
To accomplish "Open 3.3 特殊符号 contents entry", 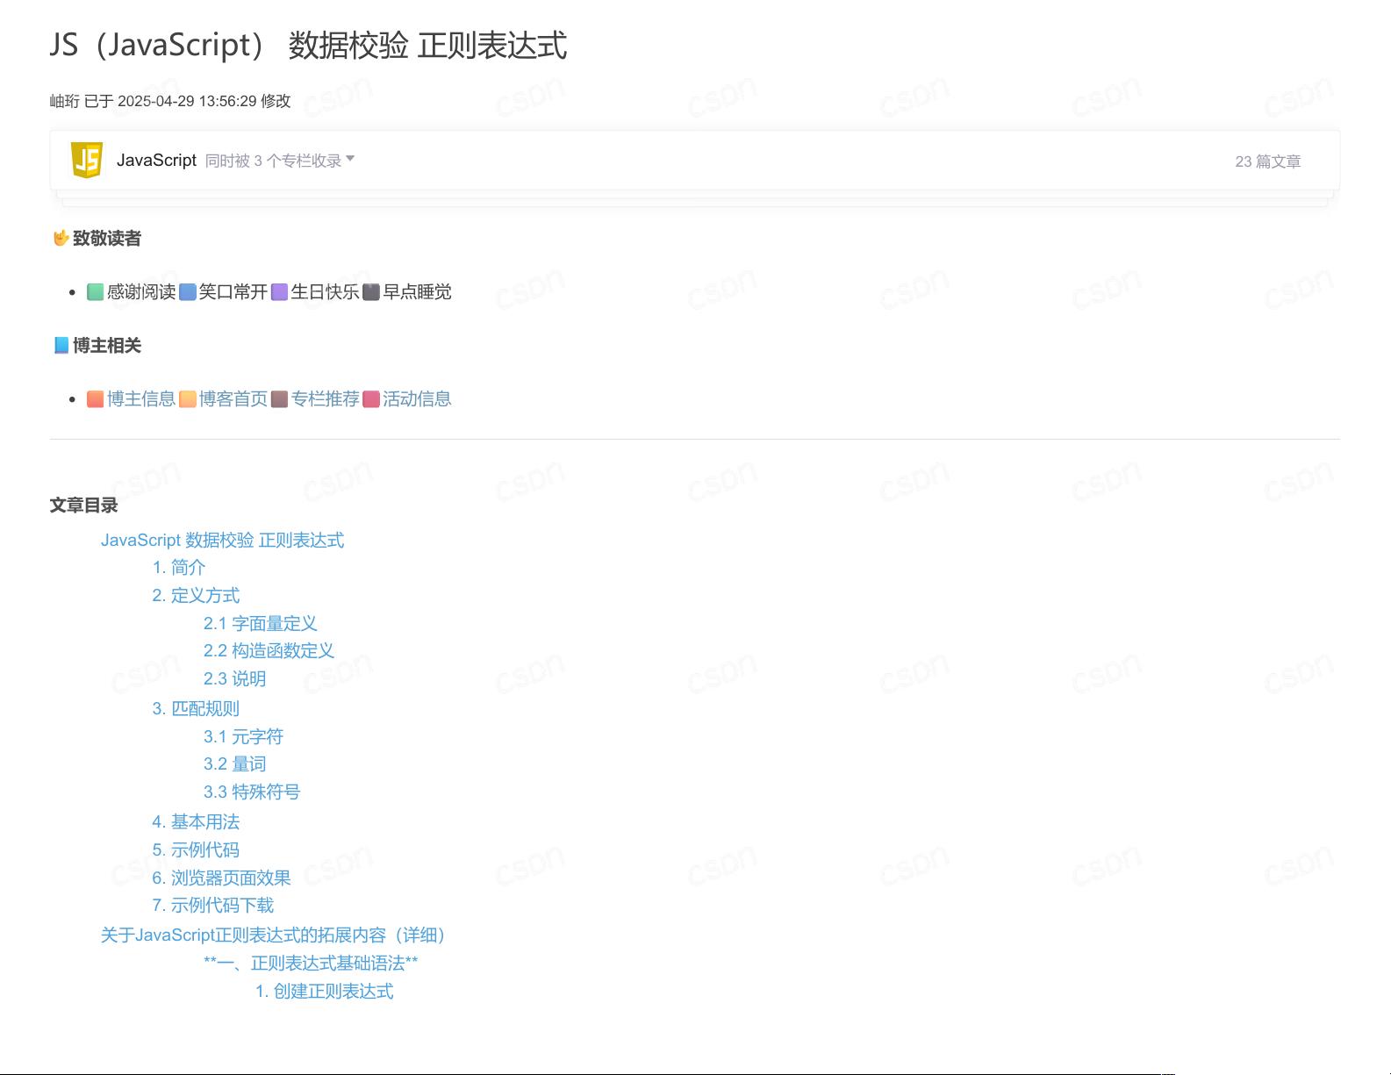I will (252, 792).
